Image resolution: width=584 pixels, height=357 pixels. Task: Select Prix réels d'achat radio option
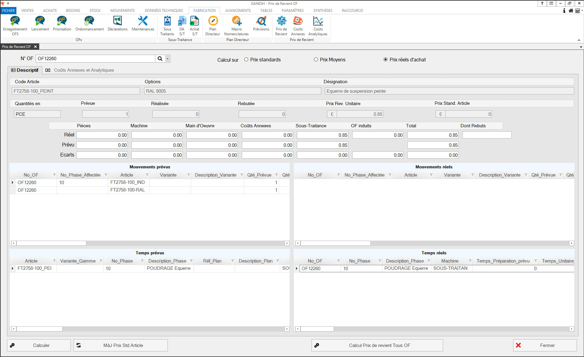(x=386, y=60)
